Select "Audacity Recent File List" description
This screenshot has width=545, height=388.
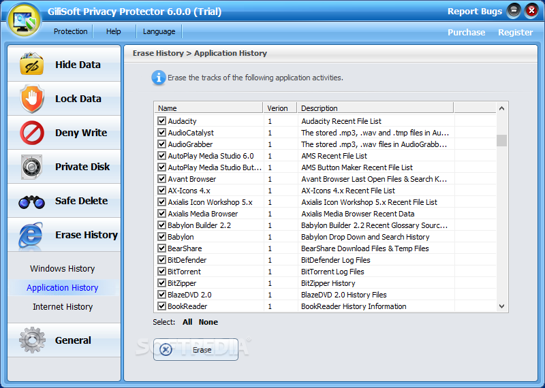click(x=341, y=121)
